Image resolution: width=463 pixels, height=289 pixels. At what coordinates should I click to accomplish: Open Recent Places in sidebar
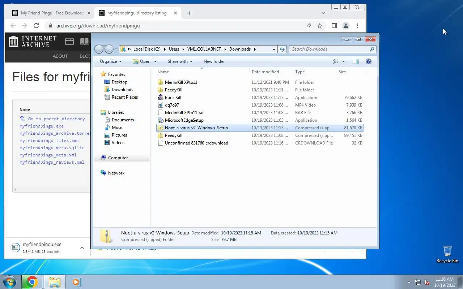(124, 97)
